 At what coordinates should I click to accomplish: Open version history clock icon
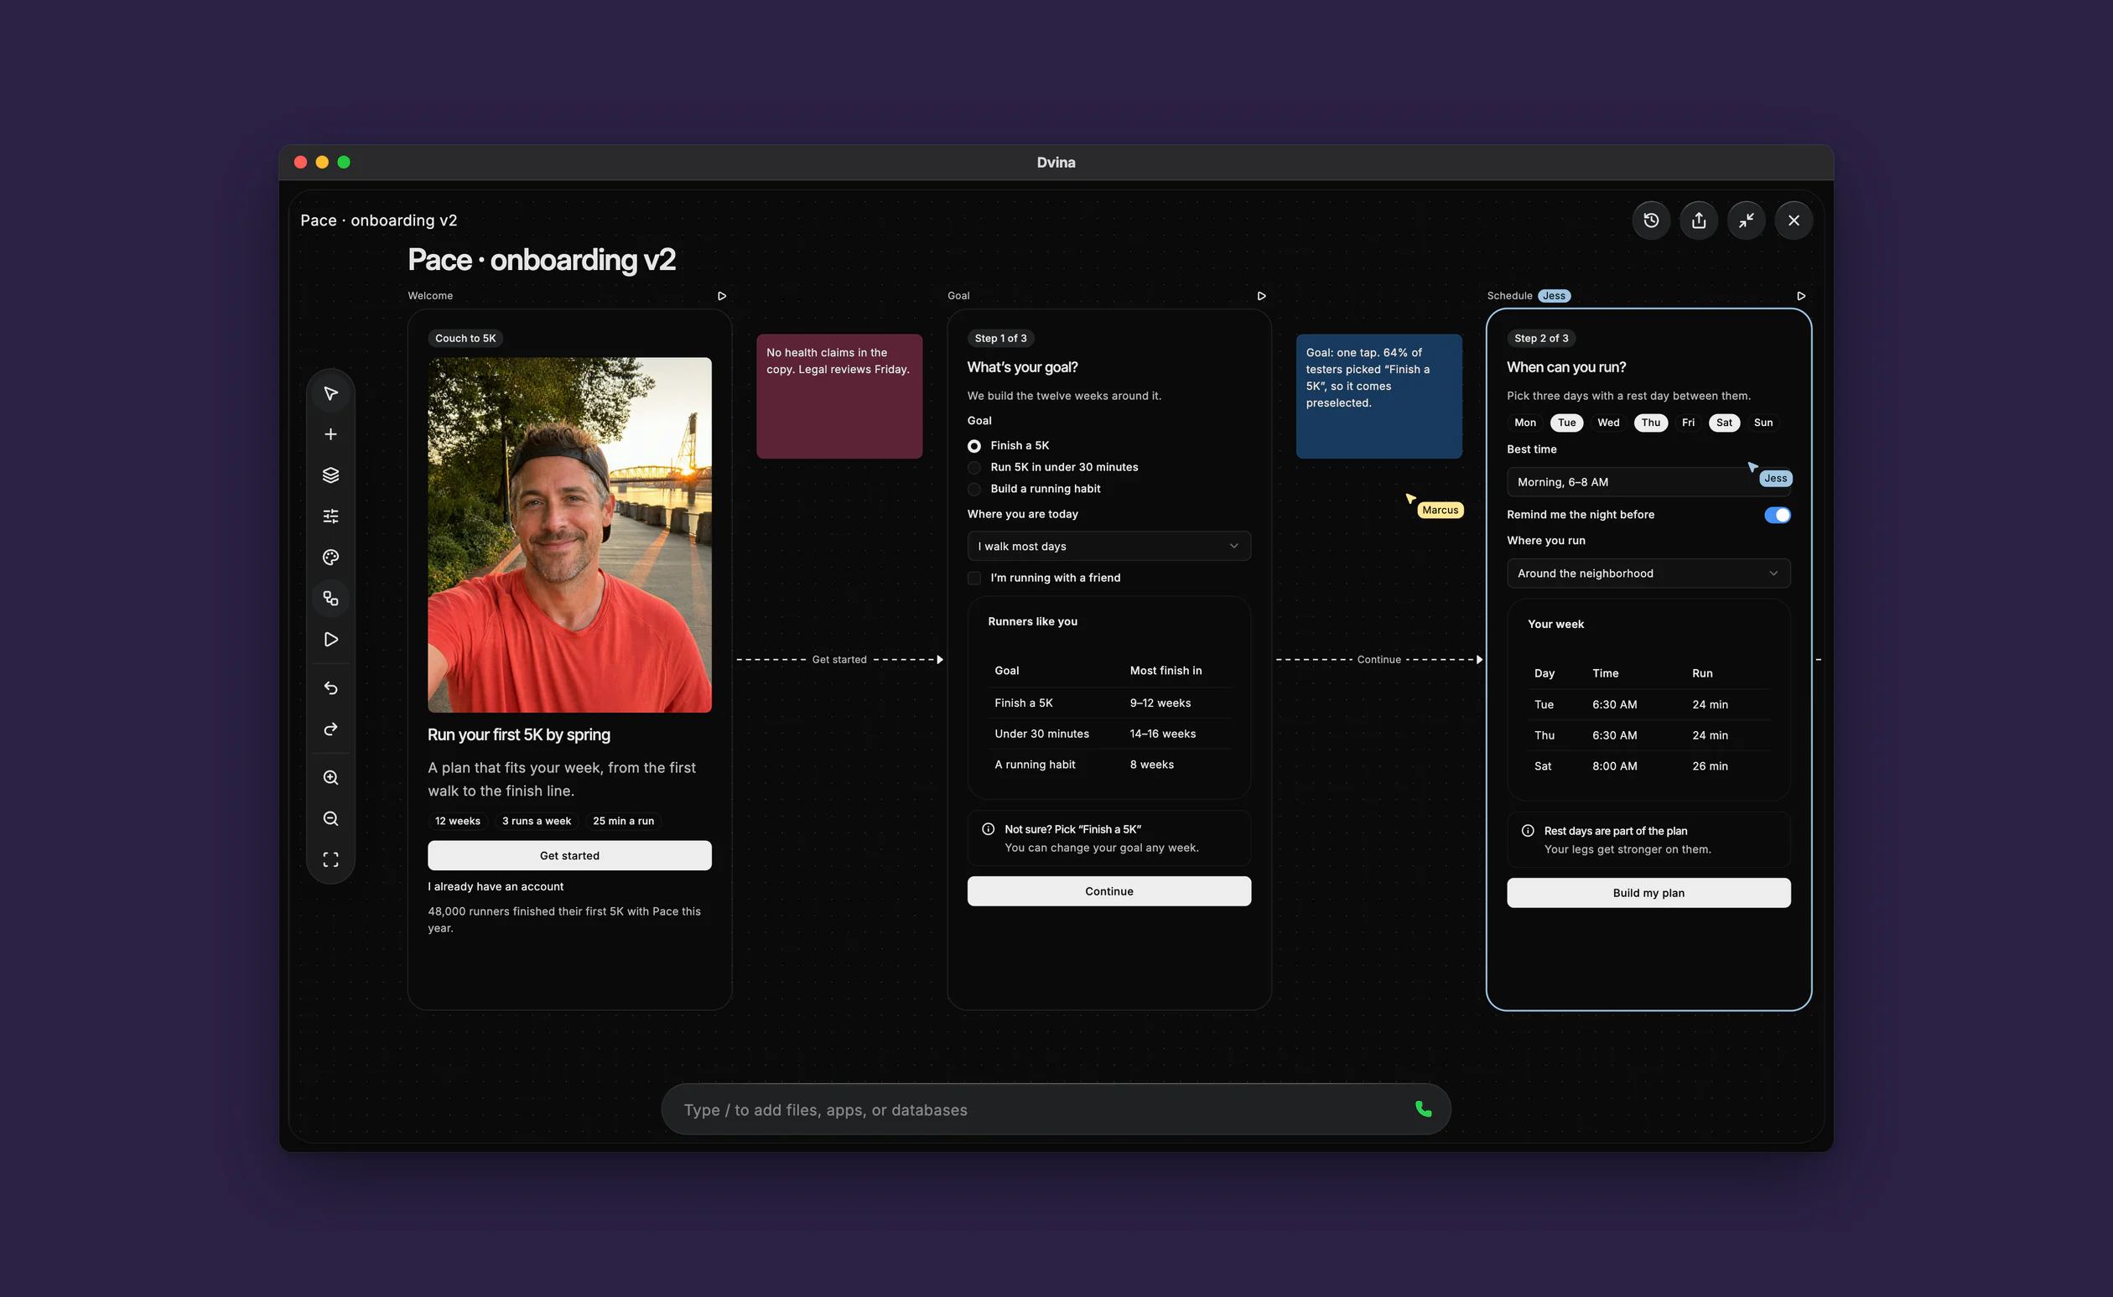click(1651, 220)
